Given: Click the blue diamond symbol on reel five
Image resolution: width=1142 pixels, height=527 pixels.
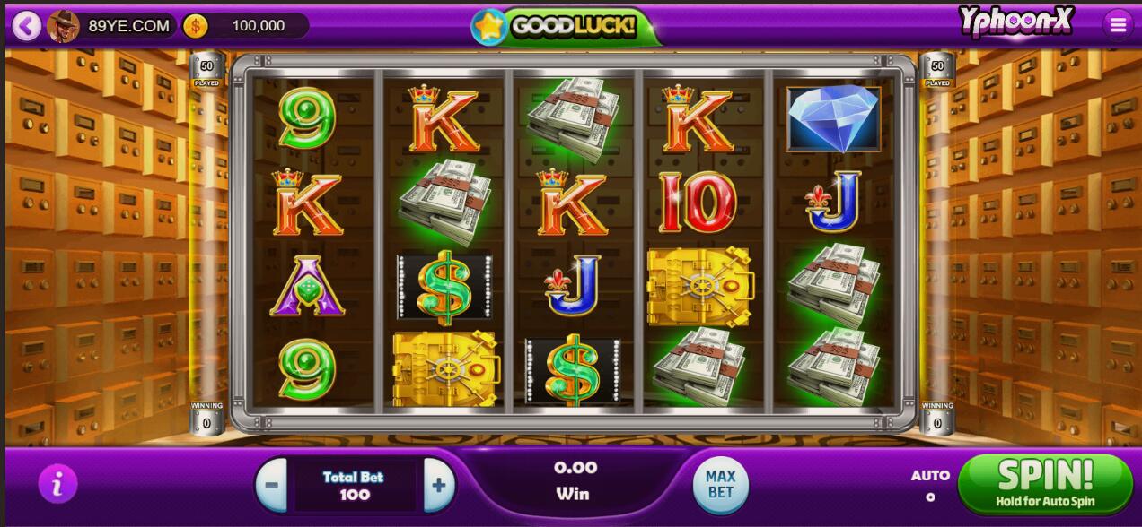Looking at the screenshot, I should [834, 119].
